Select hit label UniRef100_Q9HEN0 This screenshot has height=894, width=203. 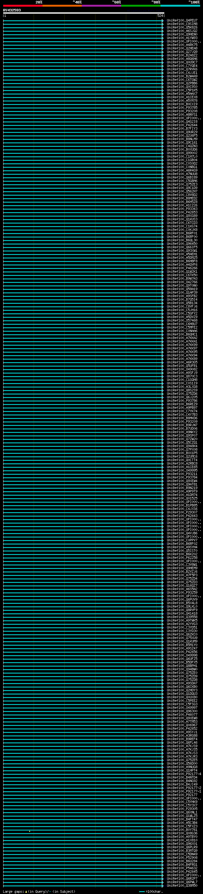point(182,34)
